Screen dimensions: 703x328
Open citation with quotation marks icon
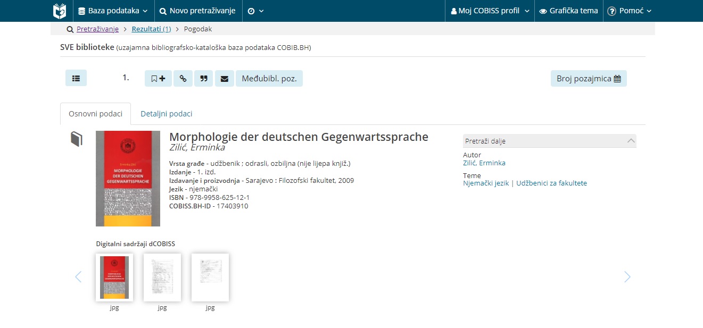tap(203, 79)
